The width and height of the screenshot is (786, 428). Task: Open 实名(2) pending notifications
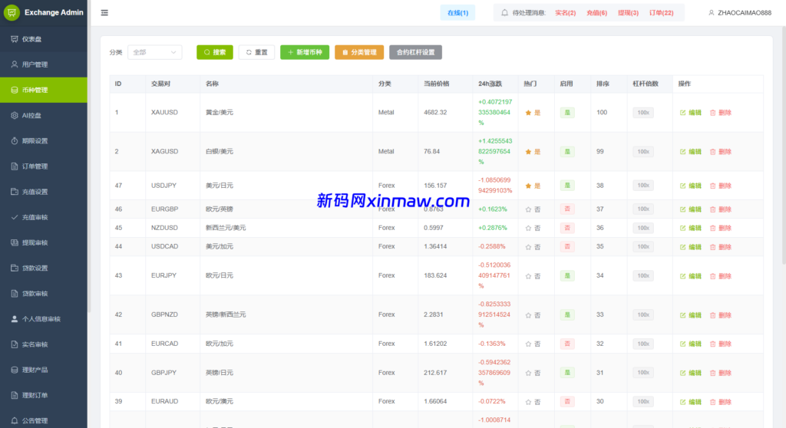click(565, 12)
